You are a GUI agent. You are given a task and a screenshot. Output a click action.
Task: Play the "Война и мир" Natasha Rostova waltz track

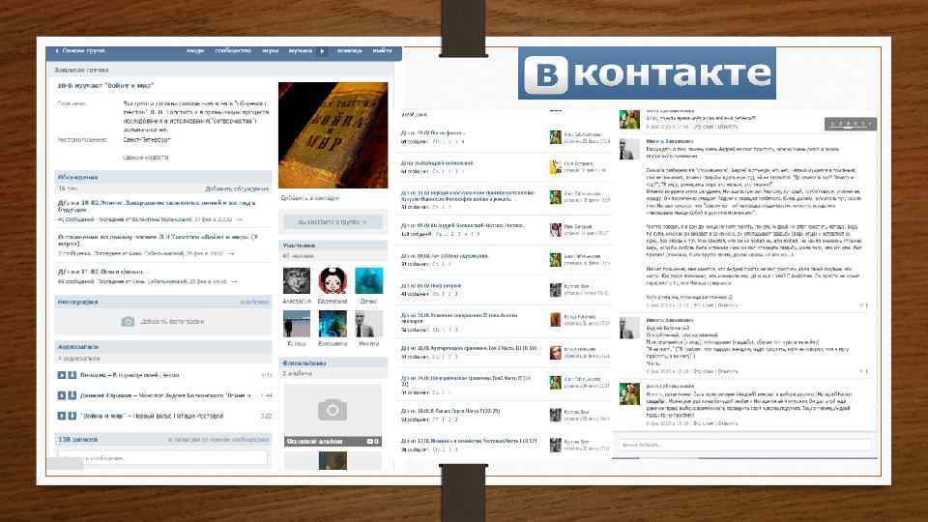tap(62, 416)
